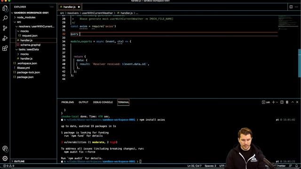Click the terminal command prompt line
The height and width of the screenshot is (169, 301).
pos(101,161)
